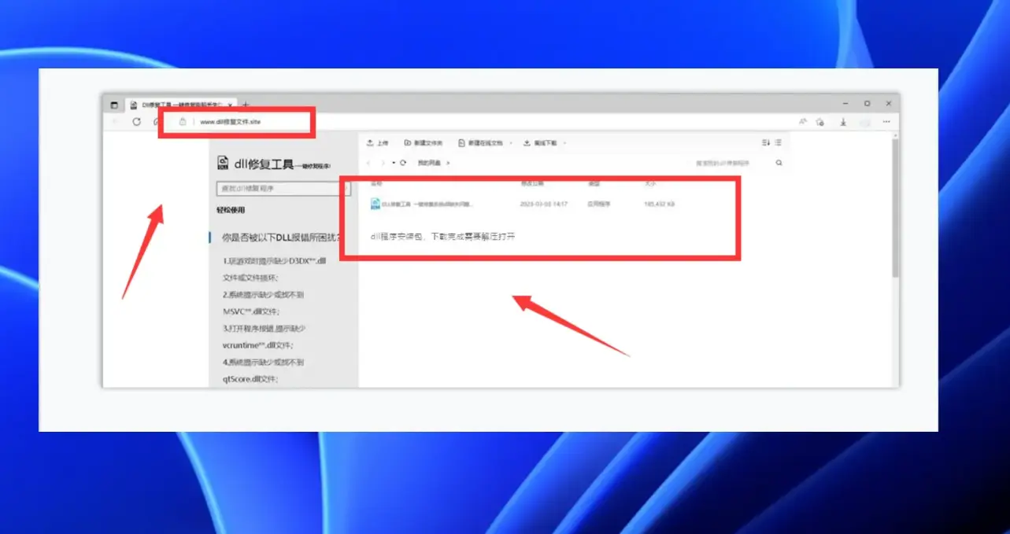Open a new browser tab
Image resolution: width=1010 pixels, height=534 pixels.
[246, 105]
